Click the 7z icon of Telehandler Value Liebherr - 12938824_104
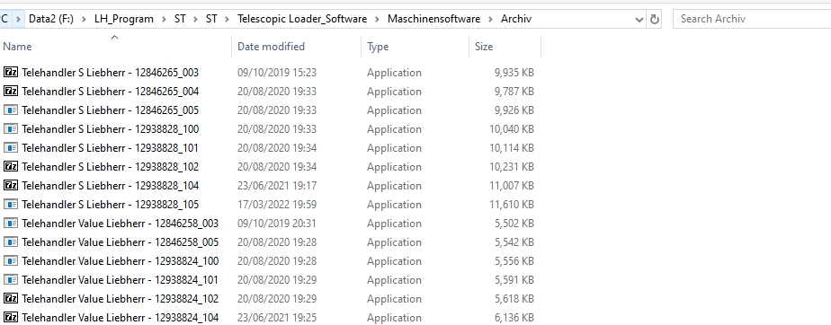This screenshot has height=325, width=831. coord(11,318)
